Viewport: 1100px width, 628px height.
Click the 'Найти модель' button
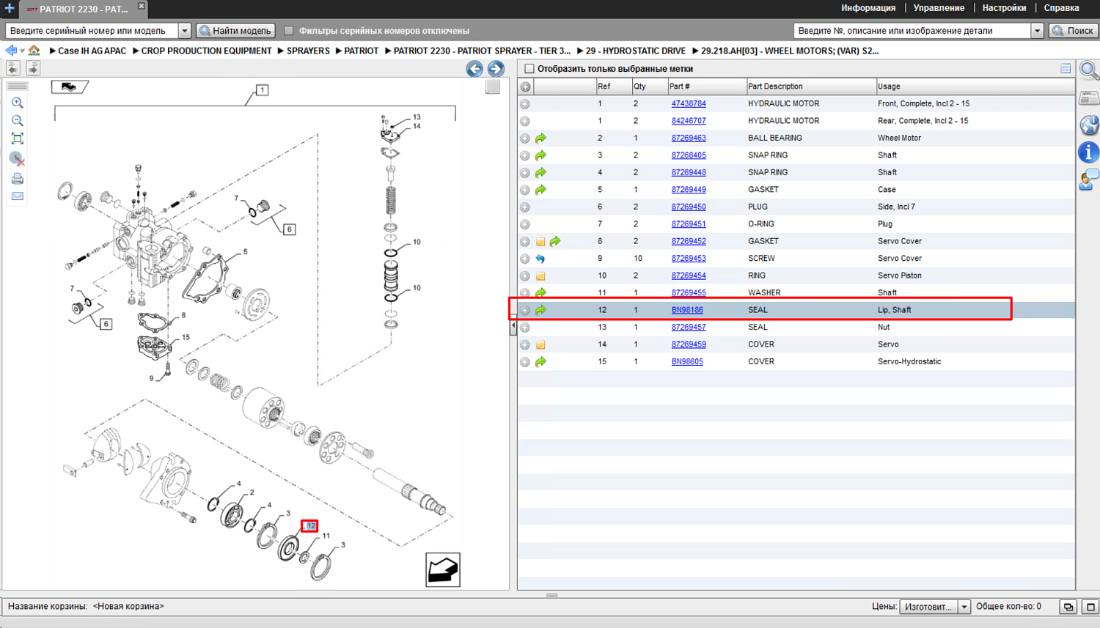click(235, 31)
